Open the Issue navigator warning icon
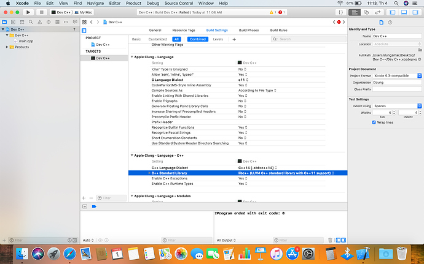424x264 pixels. point(40,22)
